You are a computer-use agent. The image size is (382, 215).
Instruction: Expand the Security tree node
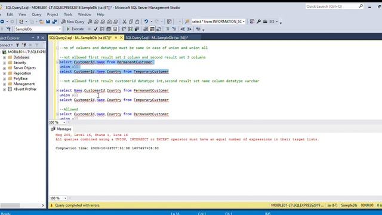[x=4, y=63]
